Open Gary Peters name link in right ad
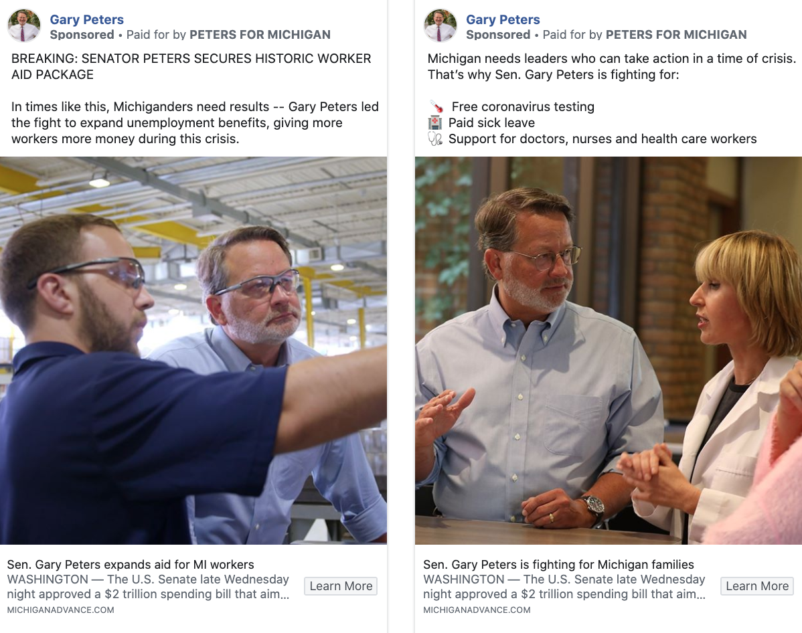This screenshot has height=633, width=802. [503, 19]
